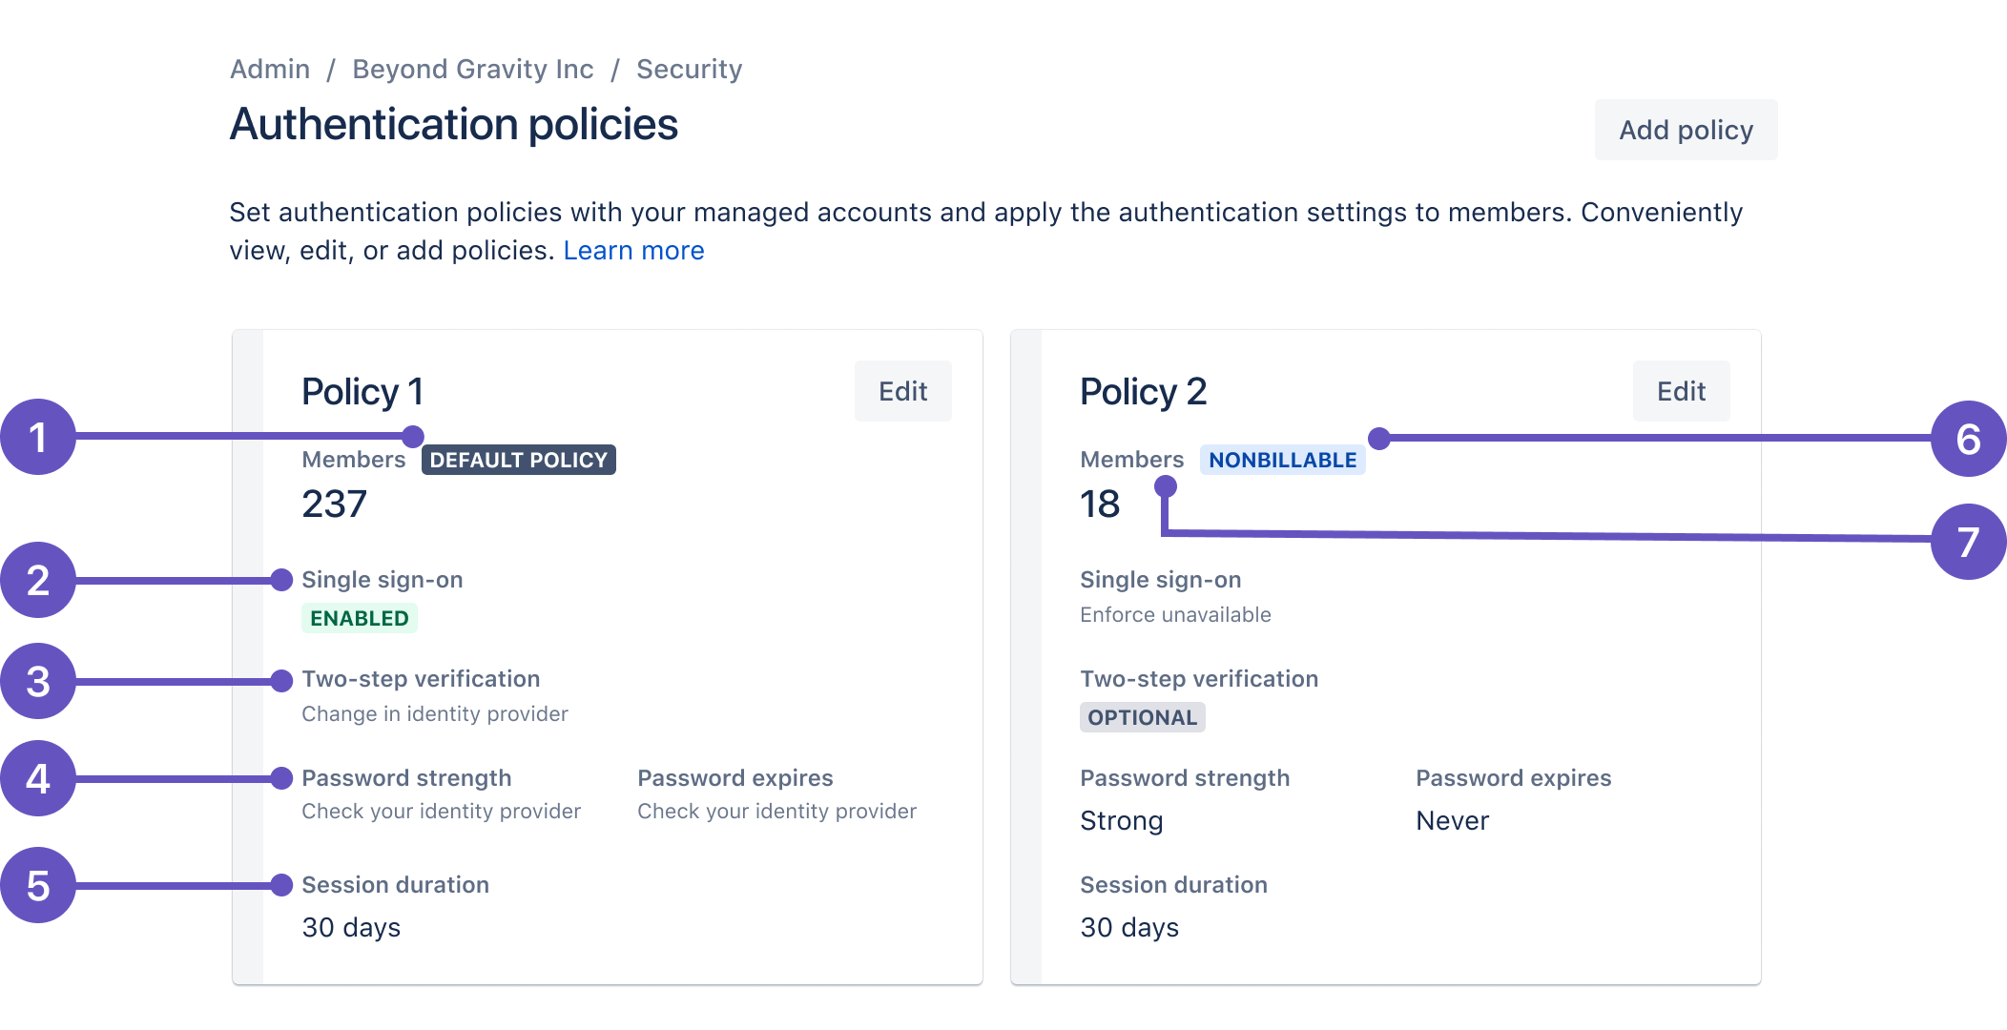Open the Learn more link
The image size is (2007, 1030).
click(633, 250)
